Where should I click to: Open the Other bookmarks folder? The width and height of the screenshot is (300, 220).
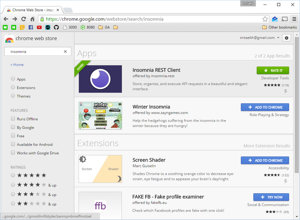point(279,27)
